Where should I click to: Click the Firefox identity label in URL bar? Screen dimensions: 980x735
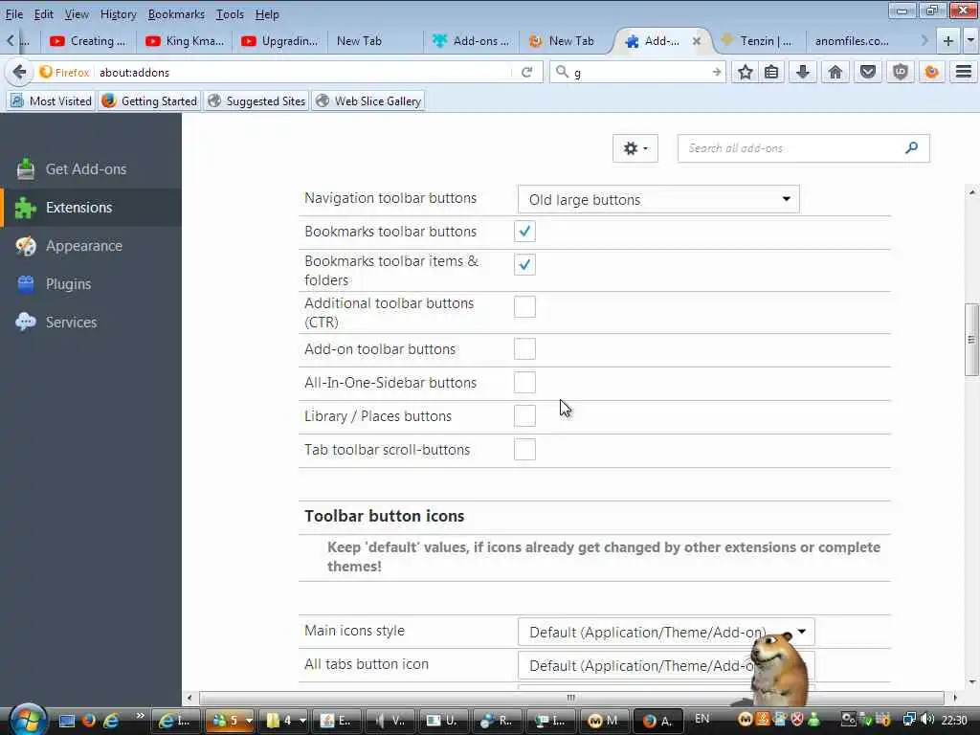pos(64,73)
